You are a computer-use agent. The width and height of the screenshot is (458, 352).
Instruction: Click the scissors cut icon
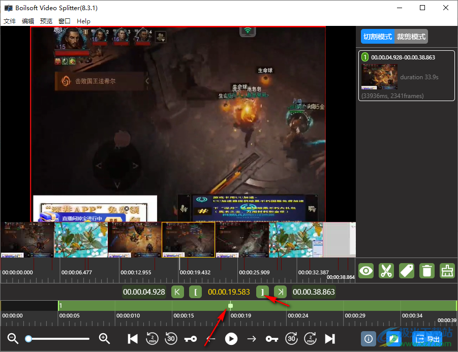(x=386, y=271)
